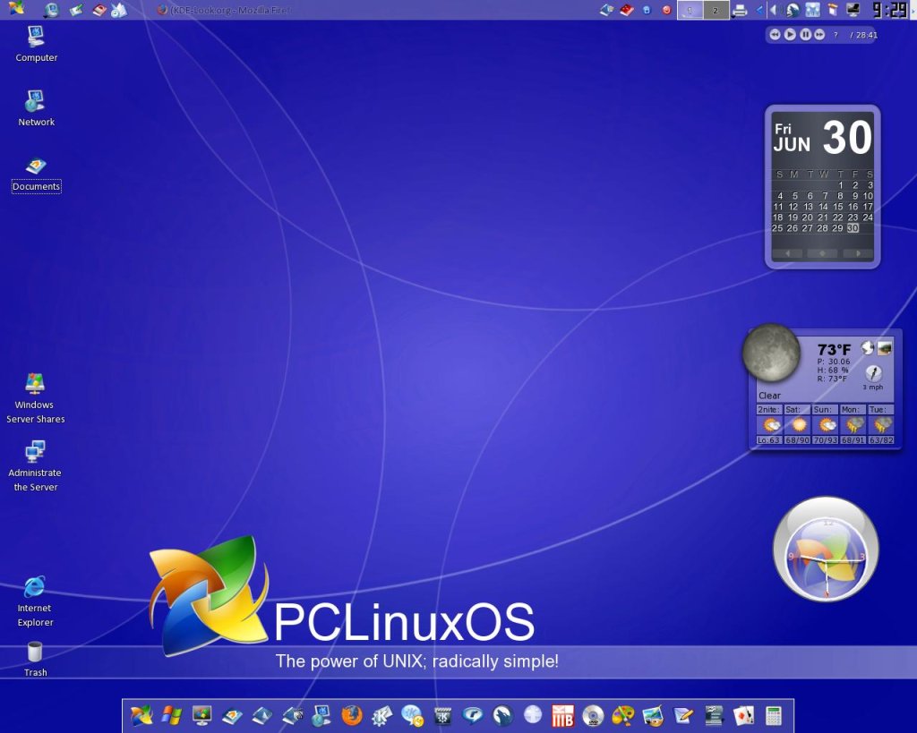917x733 pixels.
Task: Launch the KDE chat smiley icon in the dock
Action: (412, 715)
